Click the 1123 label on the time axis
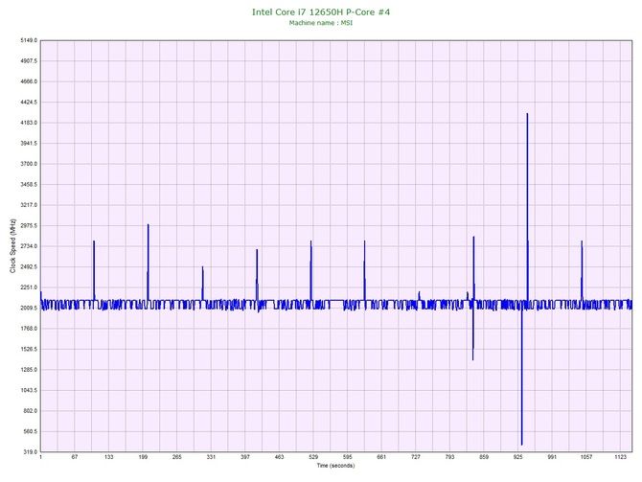The width and height of the screenshot is (642, 482). 622,457
